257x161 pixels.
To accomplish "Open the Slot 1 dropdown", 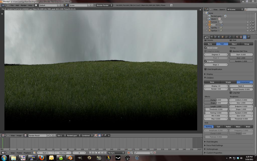I will click(x=61, y=135).
